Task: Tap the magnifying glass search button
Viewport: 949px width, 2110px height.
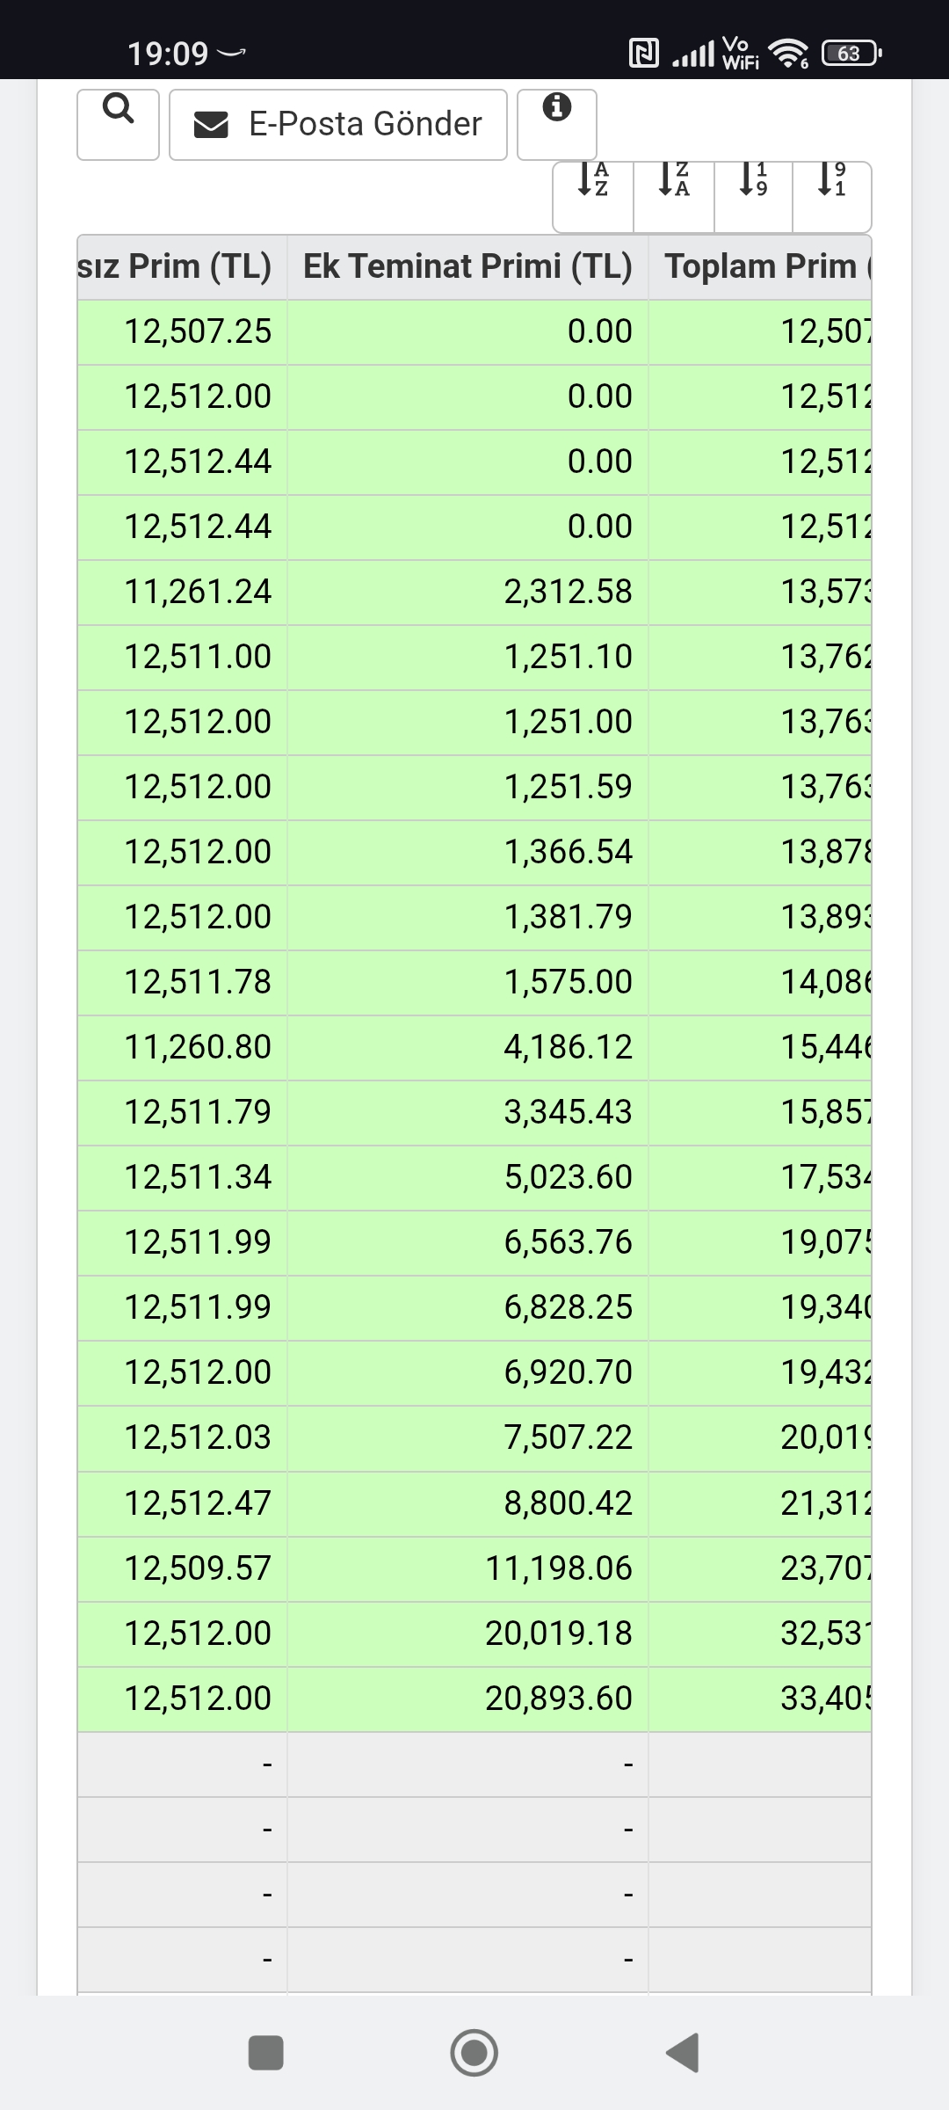Action: (118, 124)
